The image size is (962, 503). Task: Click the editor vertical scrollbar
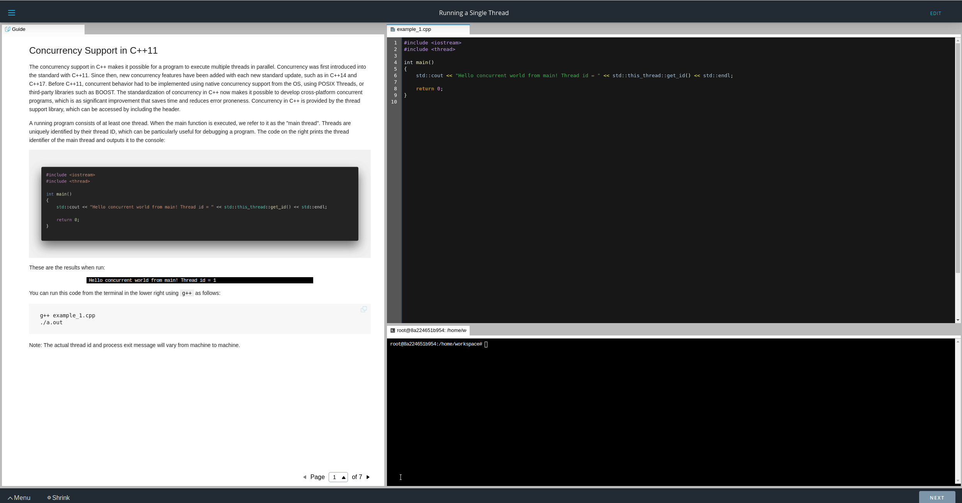(958, 154)
